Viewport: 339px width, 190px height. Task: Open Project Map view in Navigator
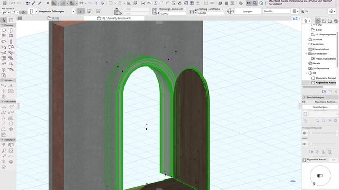(318, 21)
